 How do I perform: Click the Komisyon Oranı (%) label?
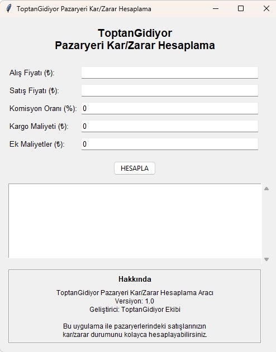43,108
